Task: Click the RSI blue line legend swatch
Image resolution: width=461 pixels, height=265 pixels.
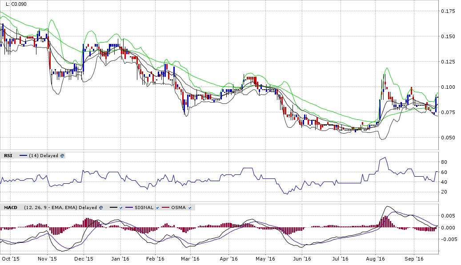Action: pos(23,156)
